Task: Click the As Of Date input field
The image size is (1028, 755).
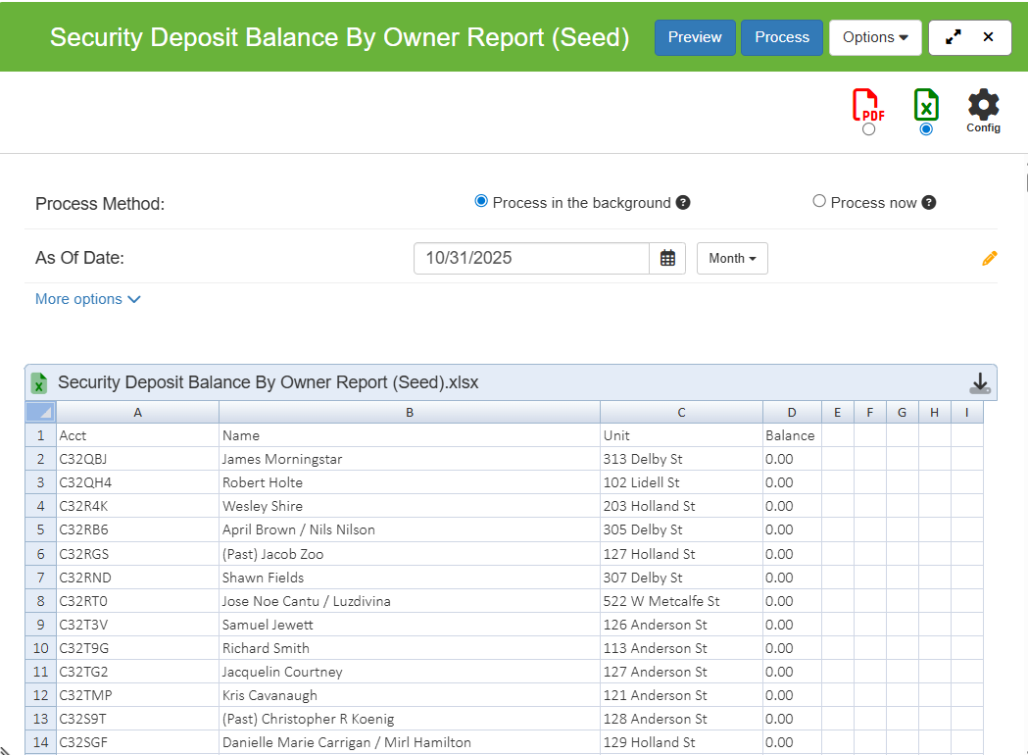Action: coord(531,259)
